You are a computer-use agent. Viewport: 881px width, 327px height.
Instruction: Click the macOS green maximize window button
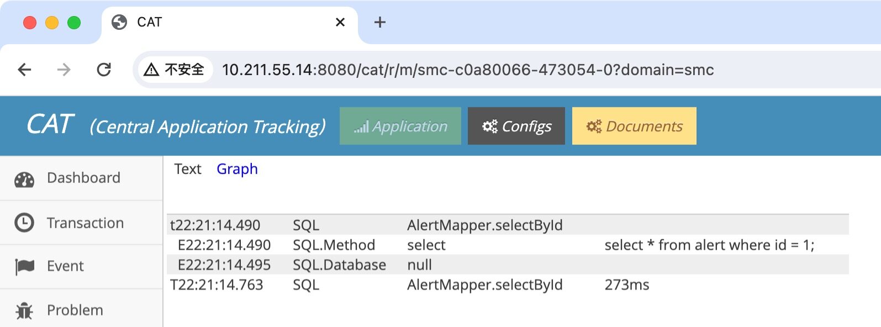pos(74,22)
